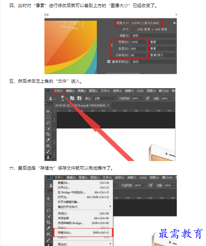
Task: Click the Ps logo in the bottom screenshot
Action: point(48,177)
